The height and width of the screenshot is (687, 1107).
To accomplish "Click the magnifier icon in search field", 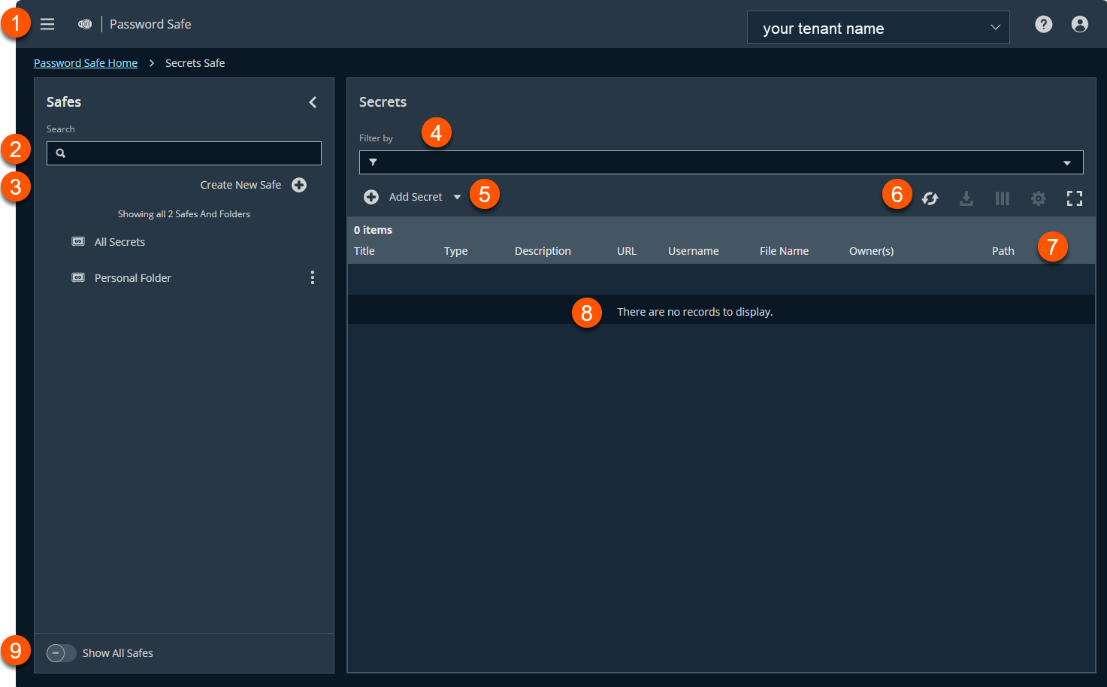I will [x=61, y=153].
